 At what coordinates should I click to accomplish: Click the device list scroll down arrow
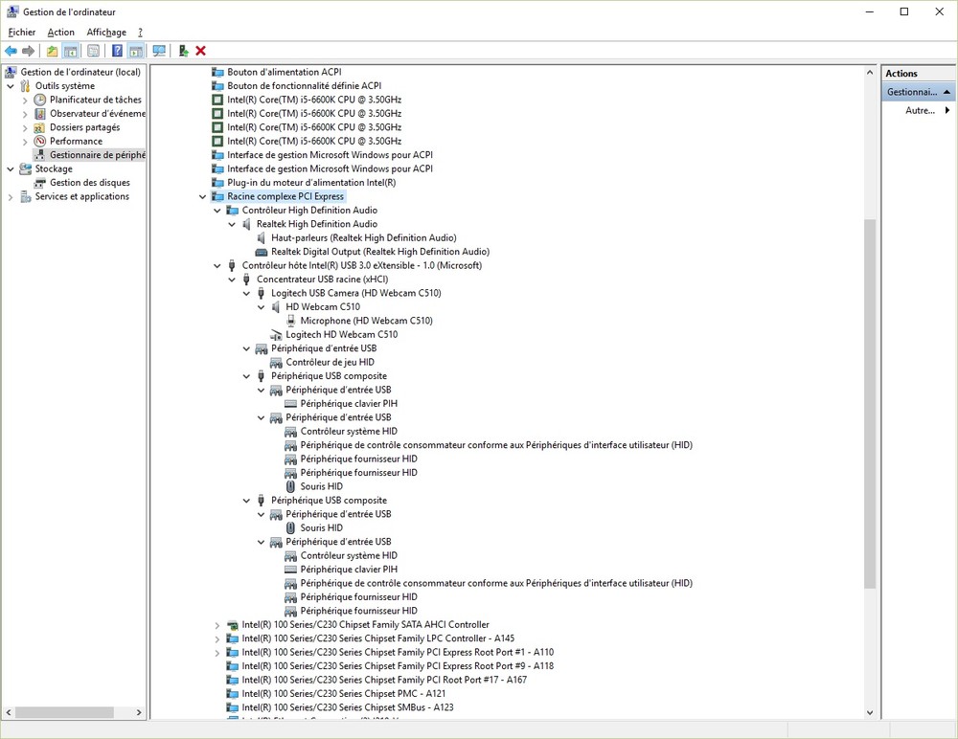pos(870,713)
